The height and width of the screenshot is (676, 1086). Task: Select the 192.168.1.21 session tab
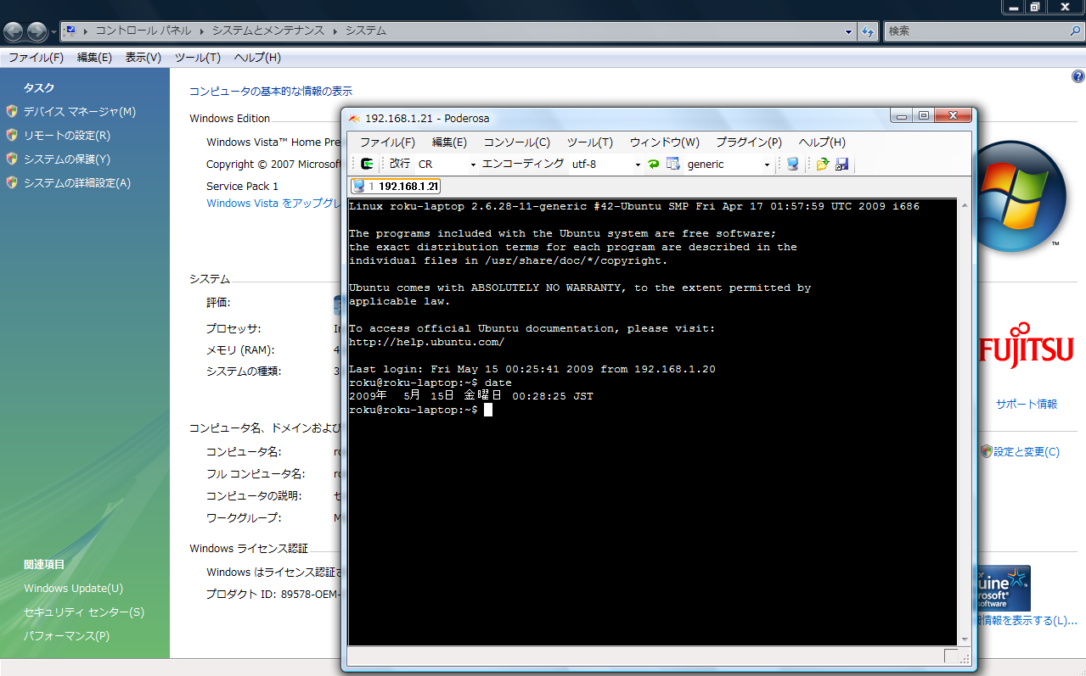click(x=395, y=186)
